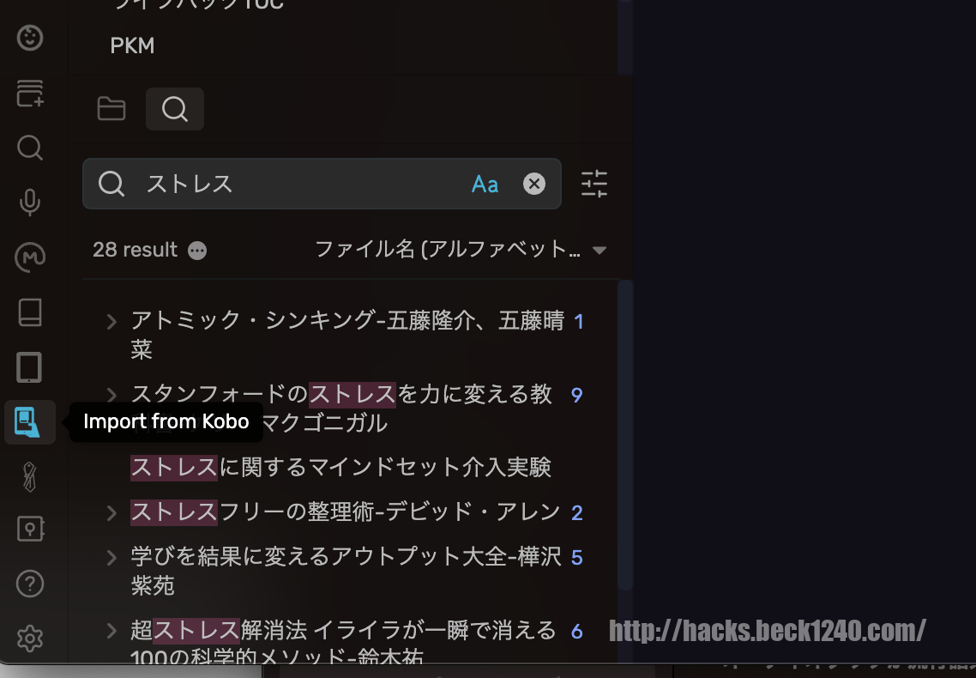
Task: Click the 28 result options ellipsis button
Action: [x=197, y=251]
